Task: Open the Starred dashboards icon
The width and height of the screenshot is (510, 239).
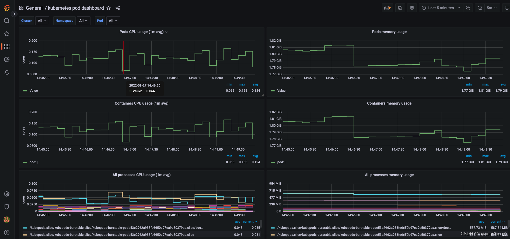Action: 7,34
